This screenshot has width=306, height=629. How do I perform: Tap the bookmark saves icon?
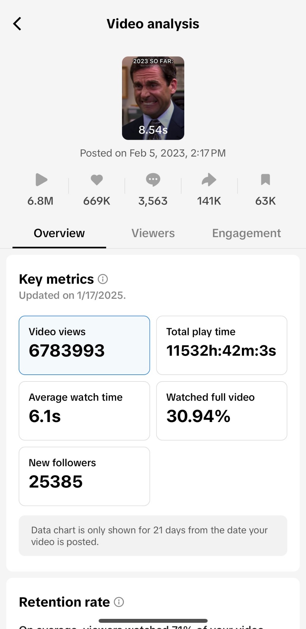265,180
